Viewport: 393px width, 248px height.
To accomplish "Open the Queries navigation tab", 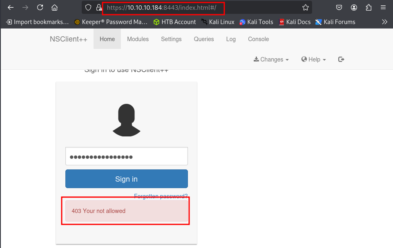I will pyautogui.click(x=204, y=39).
